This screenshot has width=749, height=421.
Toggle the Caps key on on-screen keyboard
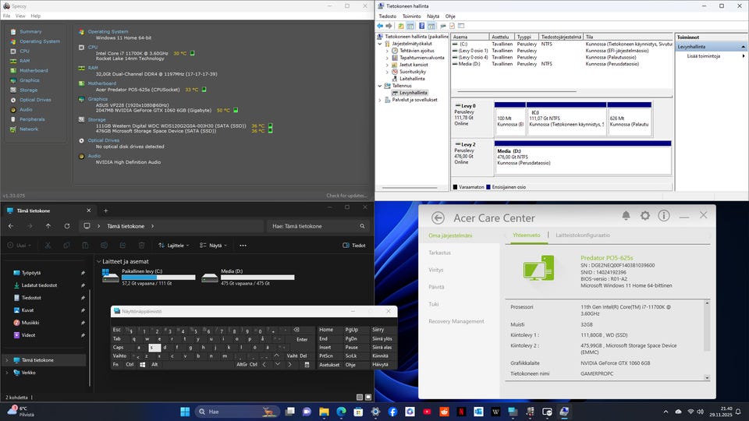[x=118, y=347]
